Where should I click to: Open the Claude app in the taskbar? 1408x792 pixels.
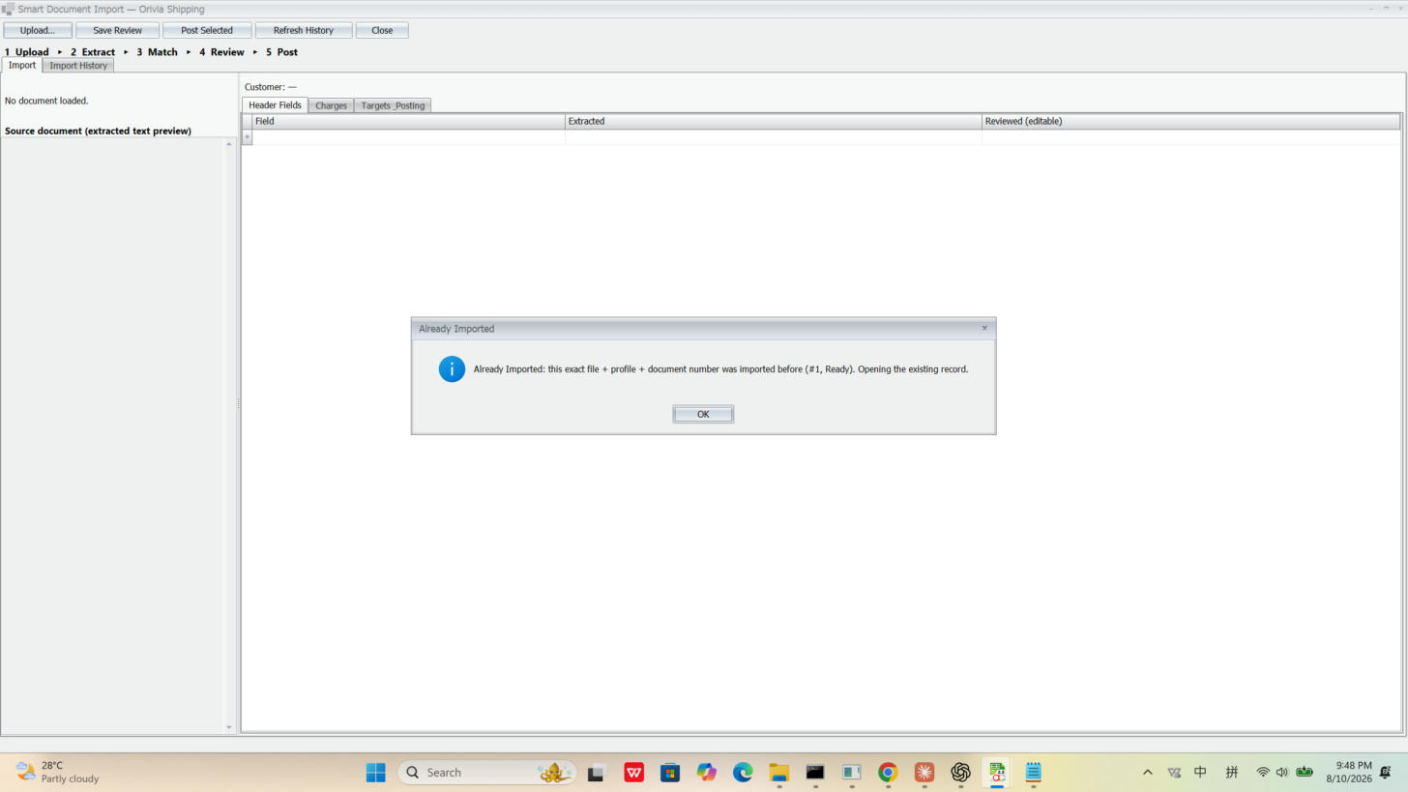coord(924,772)
